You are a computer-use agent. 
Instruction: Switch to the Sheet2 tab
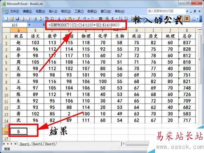(x=37, y=144)
